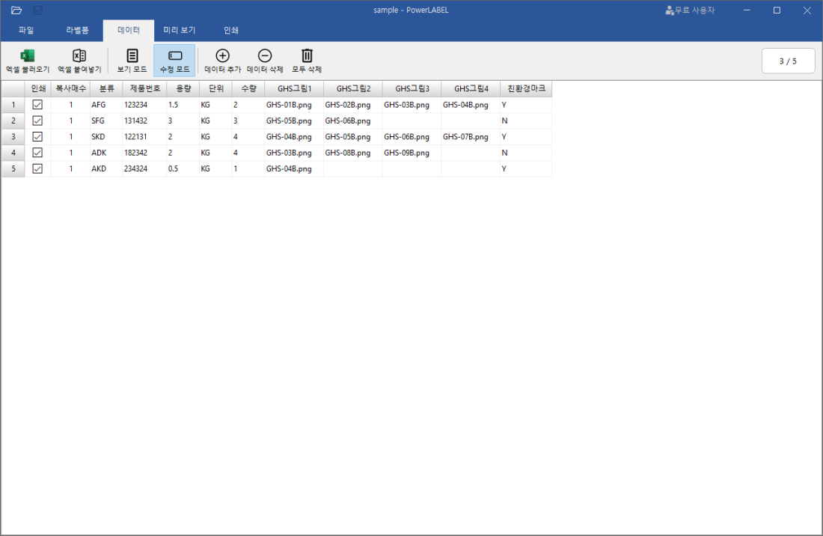Switch to the 미리 보기 tab
Screen dimensions: 823x536
tap(180, 31)
